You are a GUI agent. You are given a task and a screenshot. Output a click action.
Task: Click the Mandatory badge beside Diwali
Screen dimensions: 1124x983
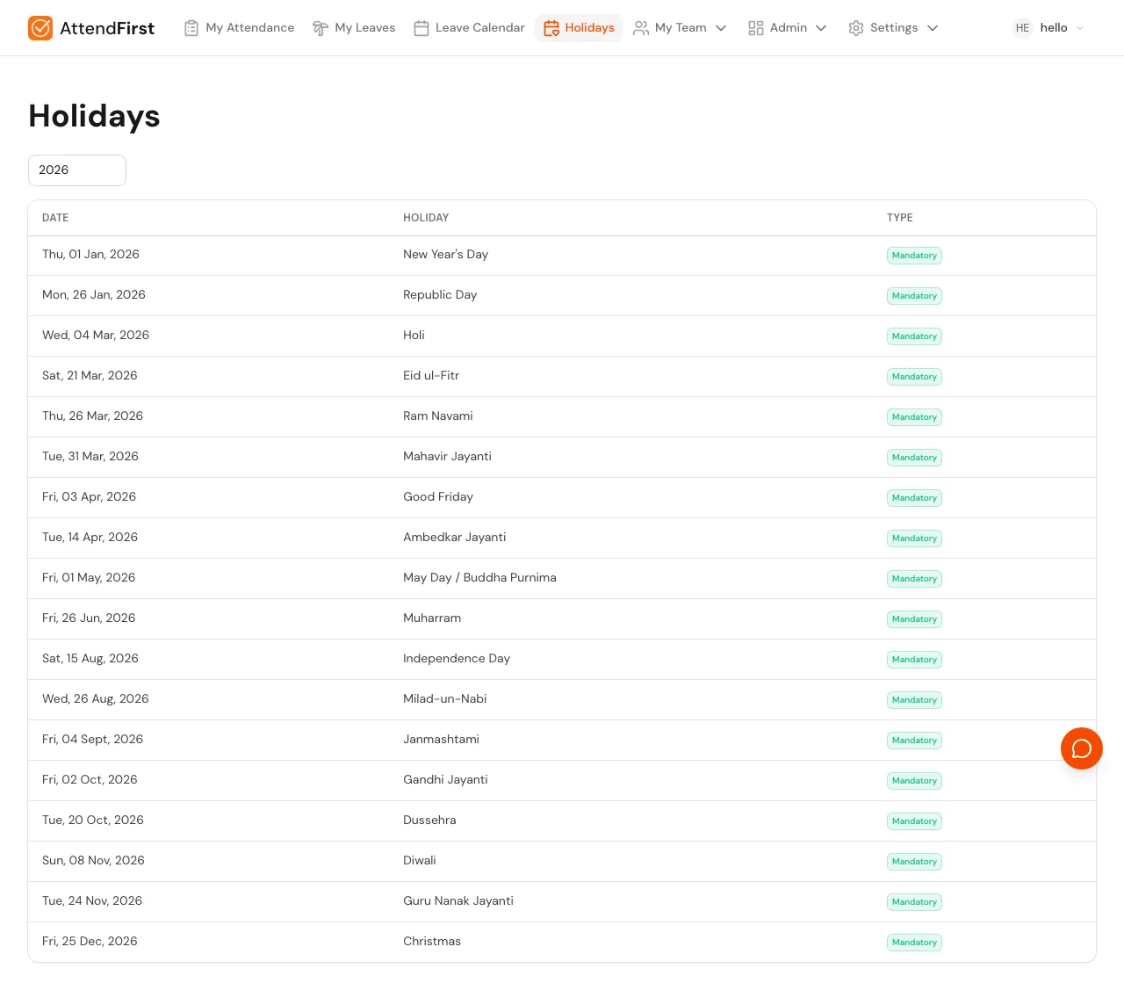click(x=914, y=862)
